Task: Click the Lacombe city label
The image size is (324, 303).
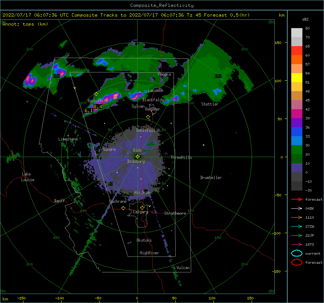Action: click(156, 90)
